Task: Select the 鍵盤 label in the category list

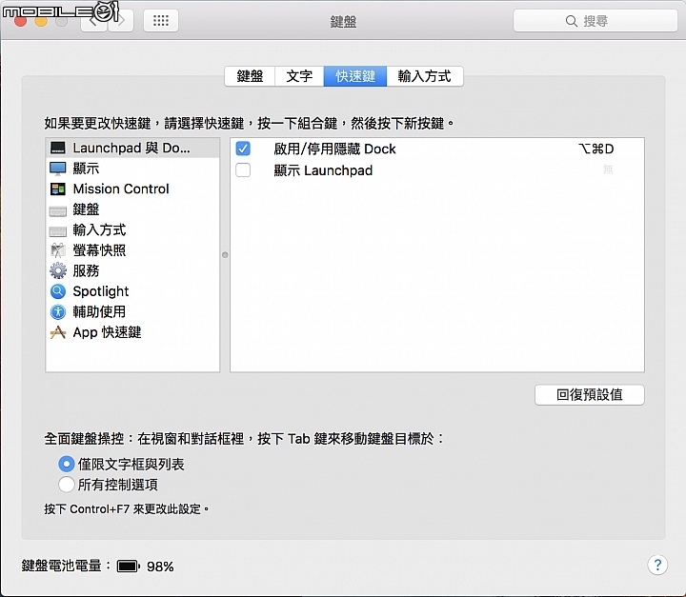Action: (x=86, y=209)
